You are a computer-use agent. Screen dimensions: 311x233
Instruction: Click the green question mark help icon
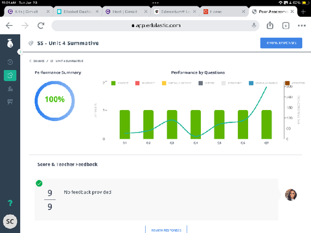(x=10, y=203)
